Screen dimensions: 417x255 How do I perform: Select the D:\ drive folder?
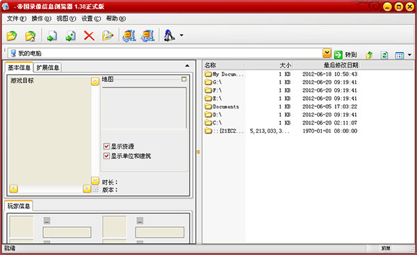(213, 115)
